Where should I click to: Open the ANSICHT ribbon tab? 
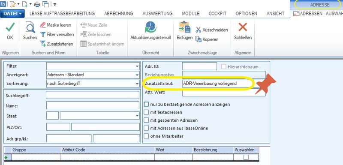pos(275,14)
